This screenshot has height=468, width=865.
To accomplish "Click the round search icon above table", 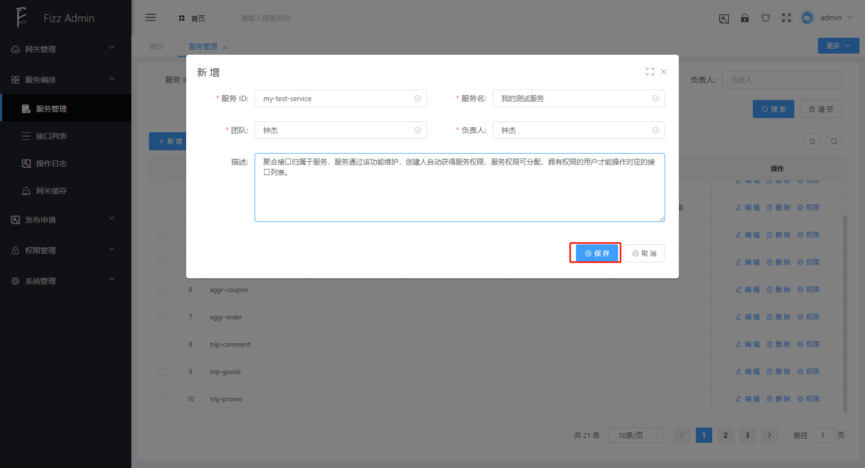I will [x=834, y=141].
